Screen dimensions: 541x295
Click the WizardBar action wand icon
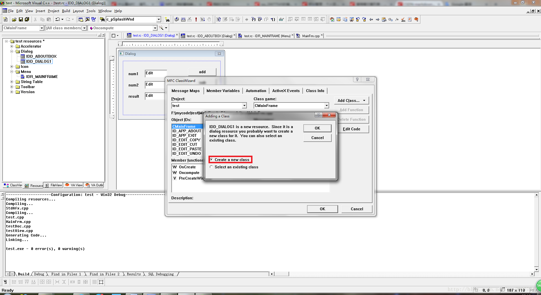point(161,28)
